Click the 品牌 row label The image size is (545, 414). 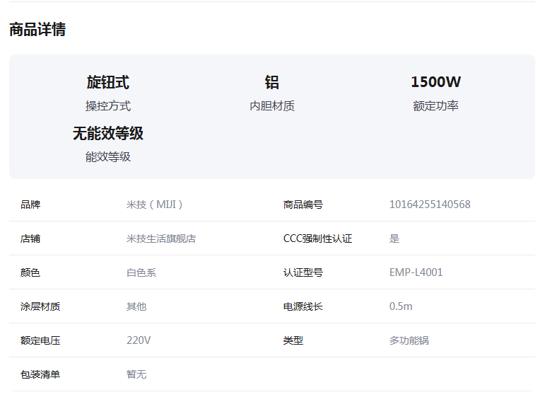tap(30, 205)
